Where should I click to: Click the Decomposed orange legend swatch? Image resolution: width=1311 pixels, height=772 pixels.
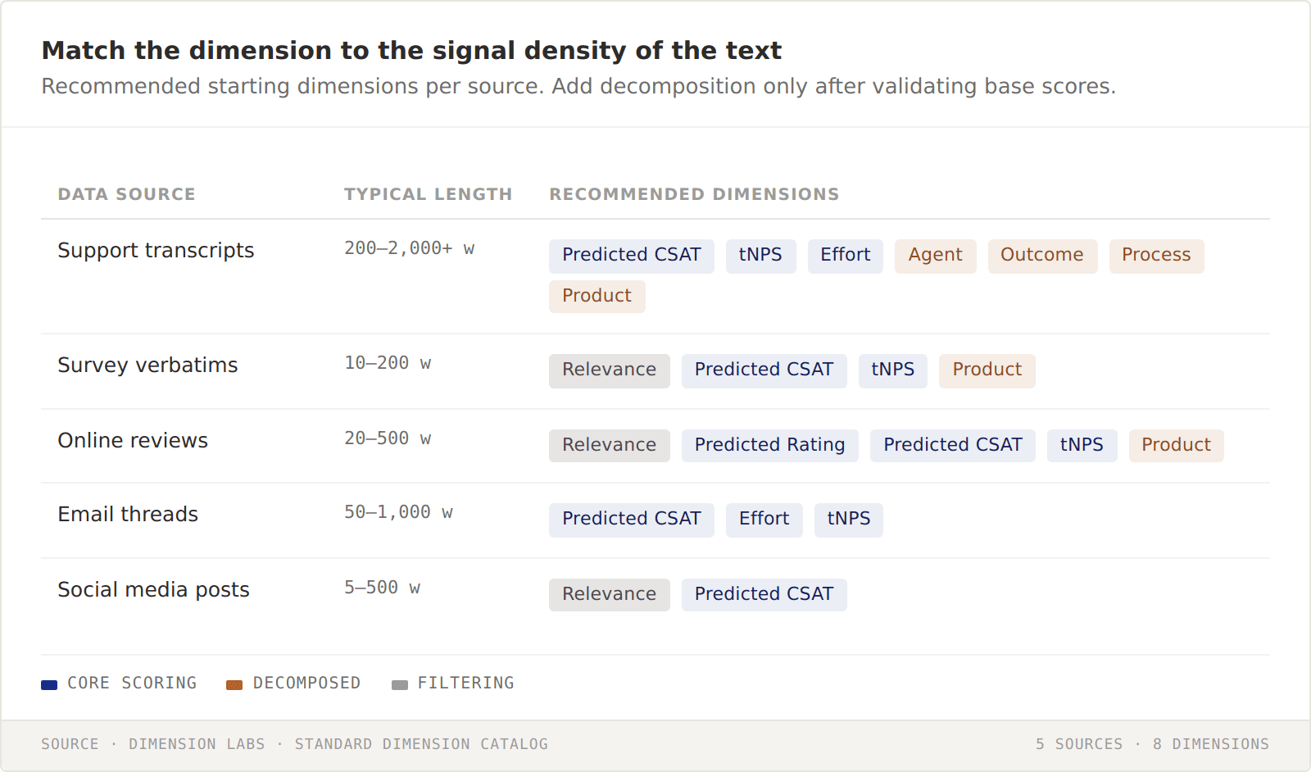(x=234, y=685)
